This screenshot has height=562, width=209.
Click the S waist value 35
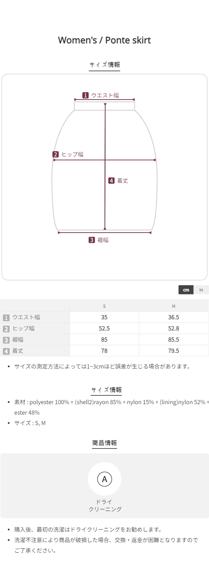(104, 317)
